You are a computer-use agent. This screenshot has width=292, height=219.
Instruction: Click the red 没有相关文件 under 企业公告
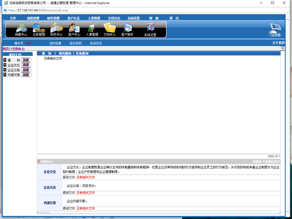pyautogui.click(x=86, y=193)
